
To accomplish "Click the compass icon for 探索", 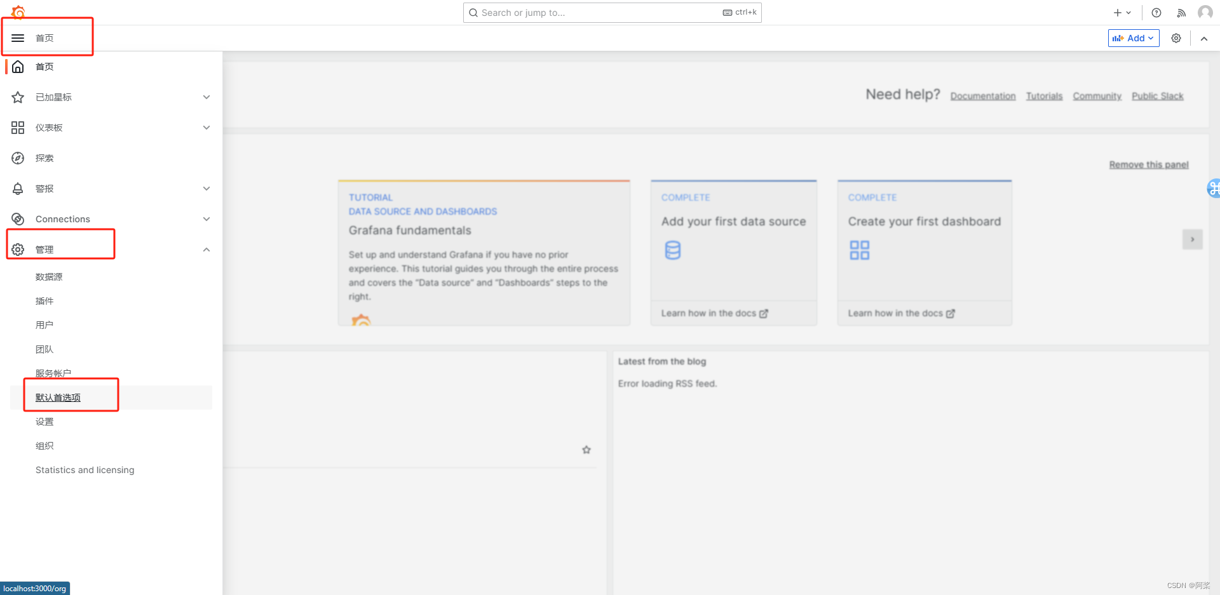I will coord(18,158).
